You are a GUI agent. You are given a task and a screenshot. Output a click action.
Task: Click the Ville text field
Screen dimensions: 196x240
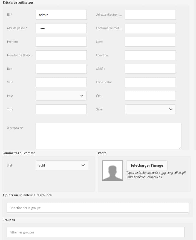pos(61,82)
